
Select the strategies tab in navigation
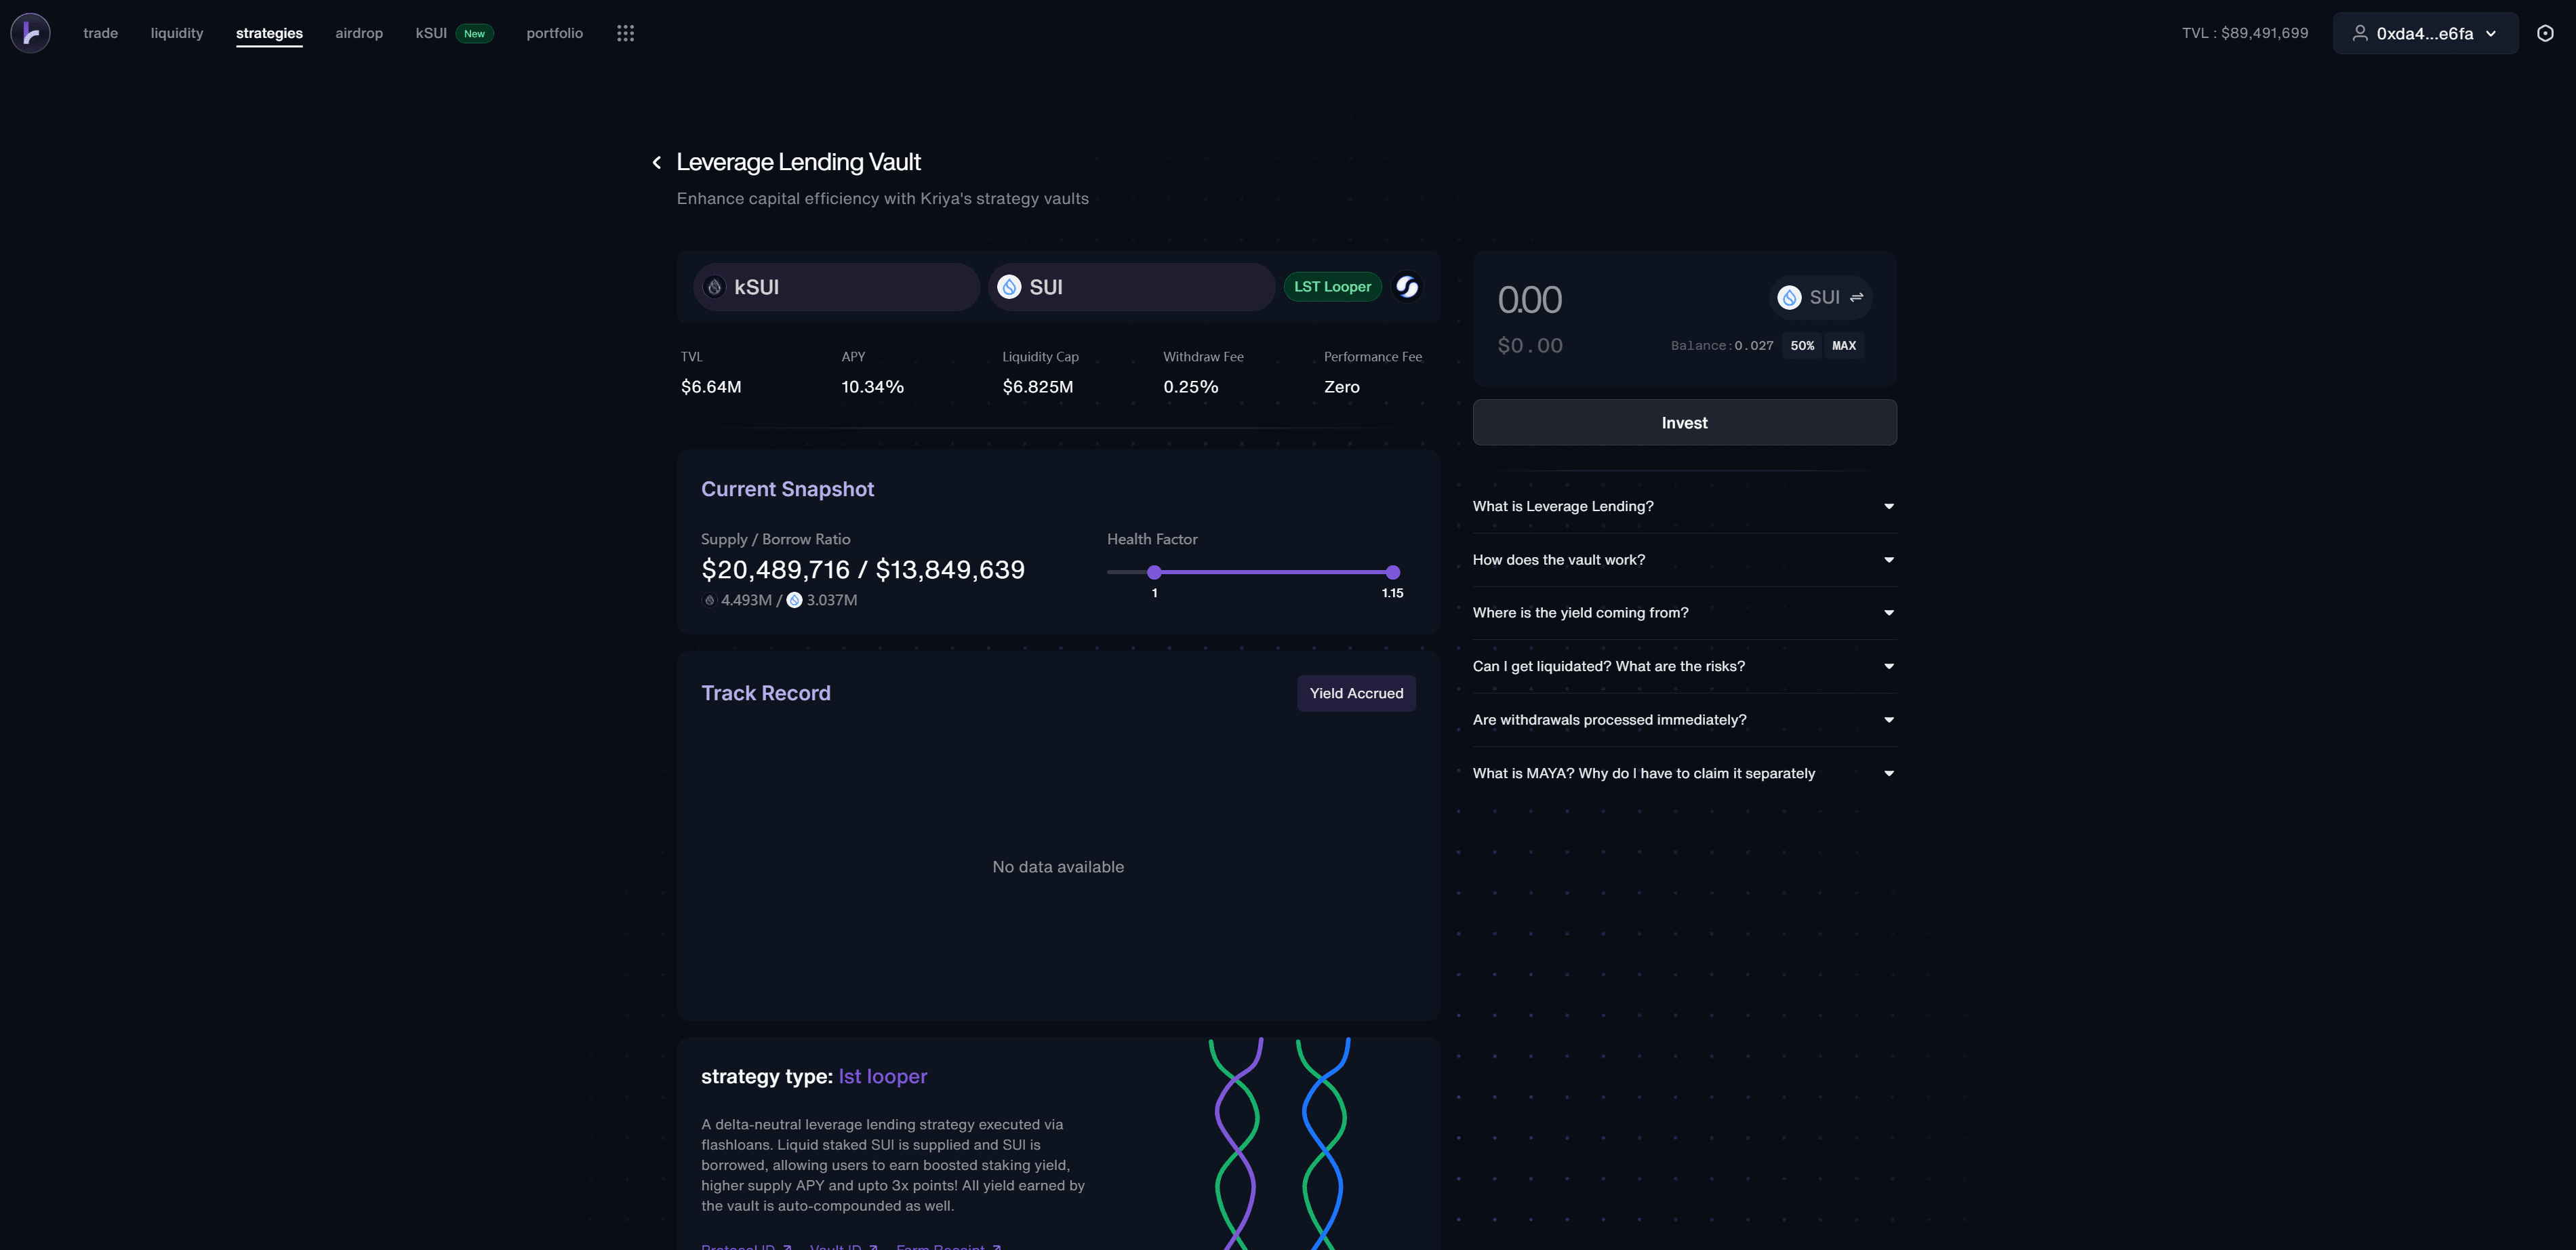point(269,33)
